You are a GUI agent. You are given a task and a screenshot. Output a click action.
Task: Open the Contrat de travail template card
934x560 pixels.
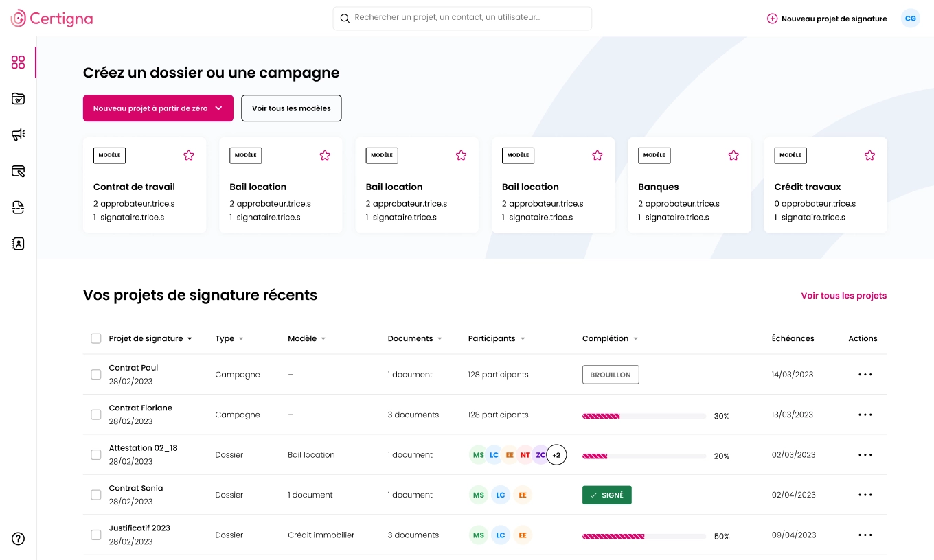tap(144, 185)
